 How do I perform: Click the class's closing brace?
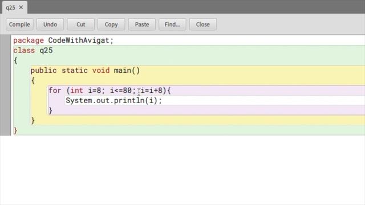[x=15, y=130]
